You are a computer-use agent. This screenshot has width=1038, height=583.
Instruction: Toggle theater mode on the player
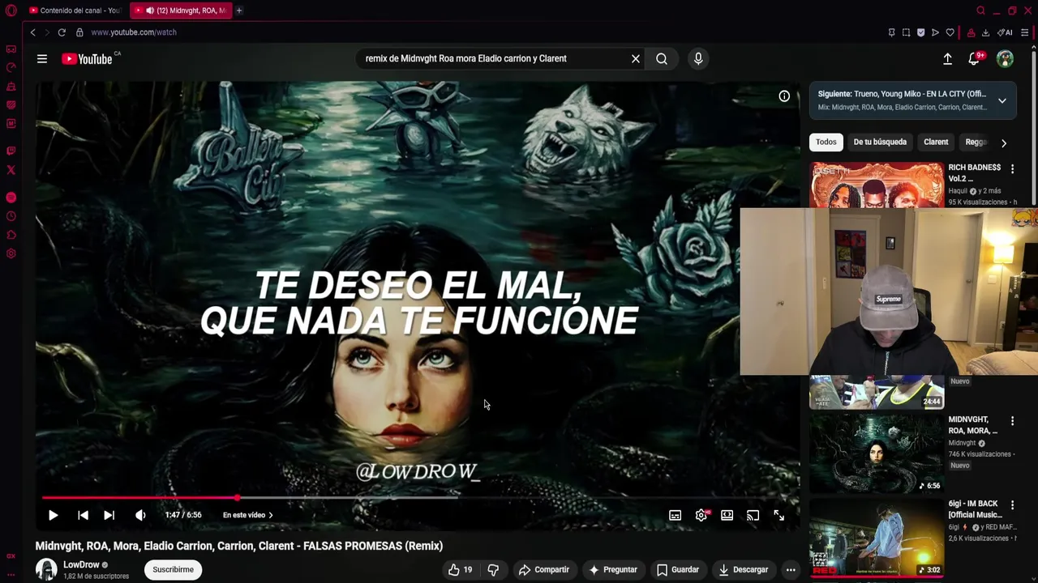coord(727,515)
